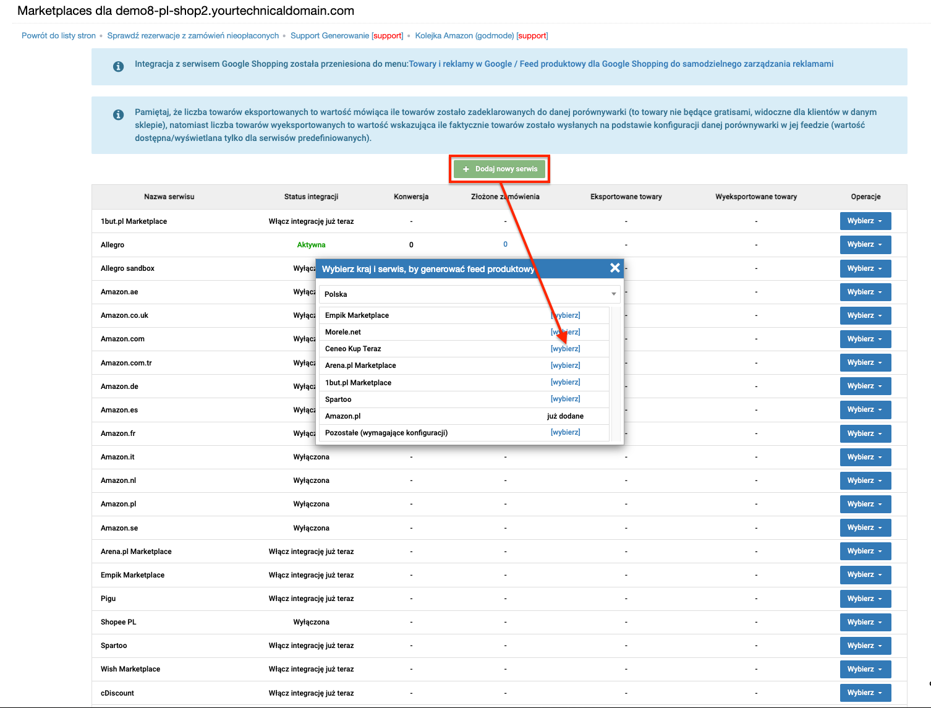The image size is (931, 708).
Task: Open Wybierz dropdown for Shopee PL row
Action: pos(865,622)
